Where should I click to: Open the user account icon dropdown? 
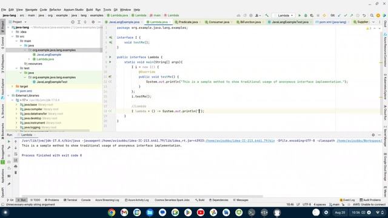click(258, 15)
